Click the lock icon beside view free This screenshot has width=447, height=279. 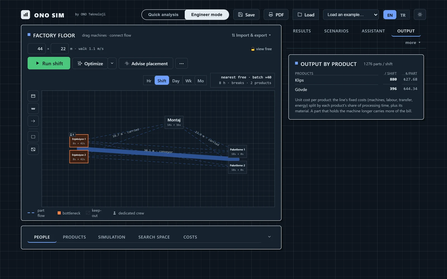pos(253,49)
